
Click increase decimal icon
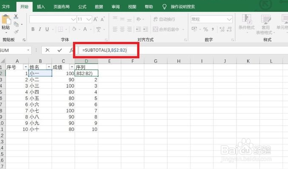(x=222, y=29)
